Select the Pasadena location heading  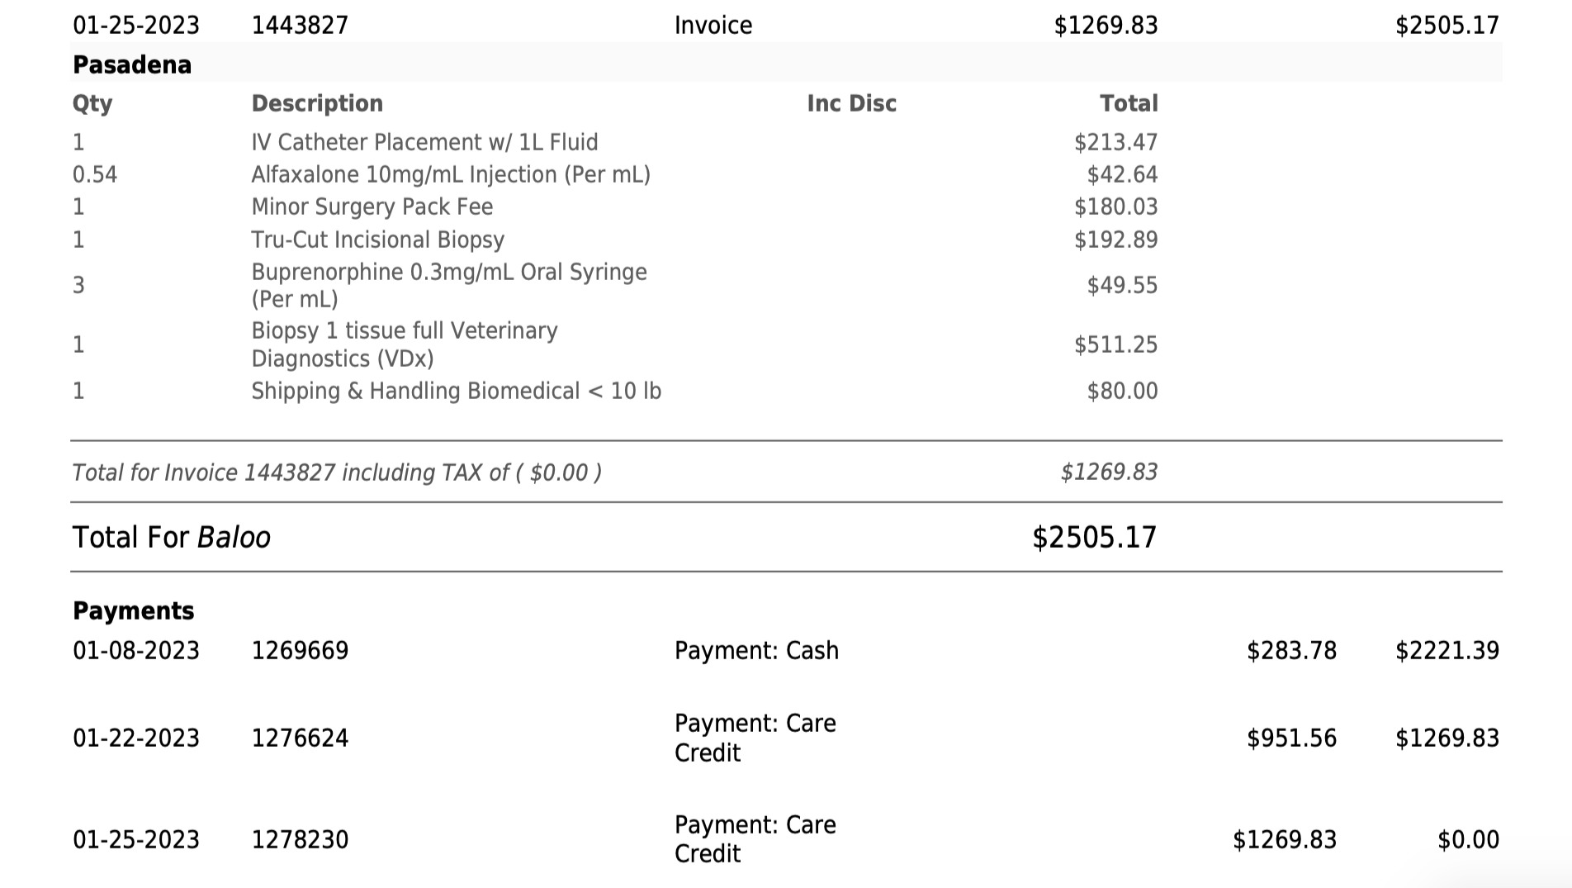point(132,64)
